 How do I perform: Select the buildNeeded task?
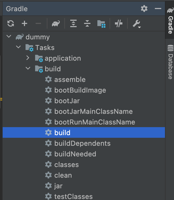(x=84, y=154)
